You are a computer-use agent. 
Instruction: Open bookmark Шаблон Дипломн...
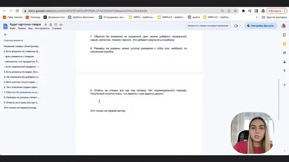(82, 17)
